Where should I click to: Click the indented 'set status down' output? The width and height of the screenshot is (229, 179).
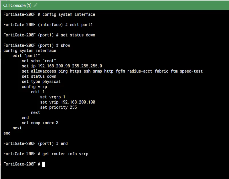click(39, 76)
